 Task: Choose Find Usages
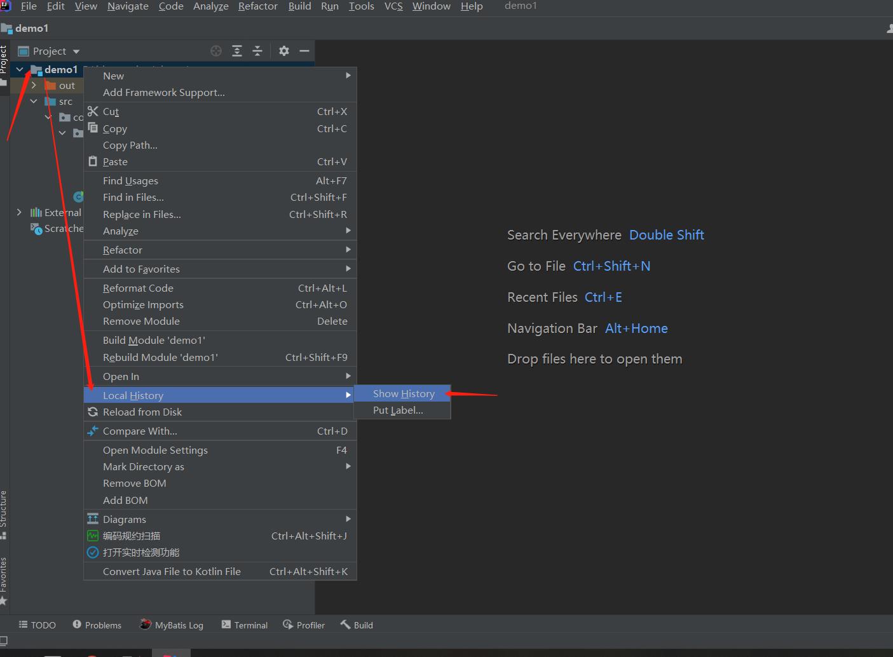tap(220, 180)
